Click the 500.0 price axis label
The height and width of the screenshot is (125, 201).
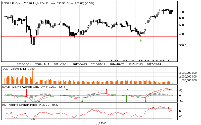coord(183,25)
